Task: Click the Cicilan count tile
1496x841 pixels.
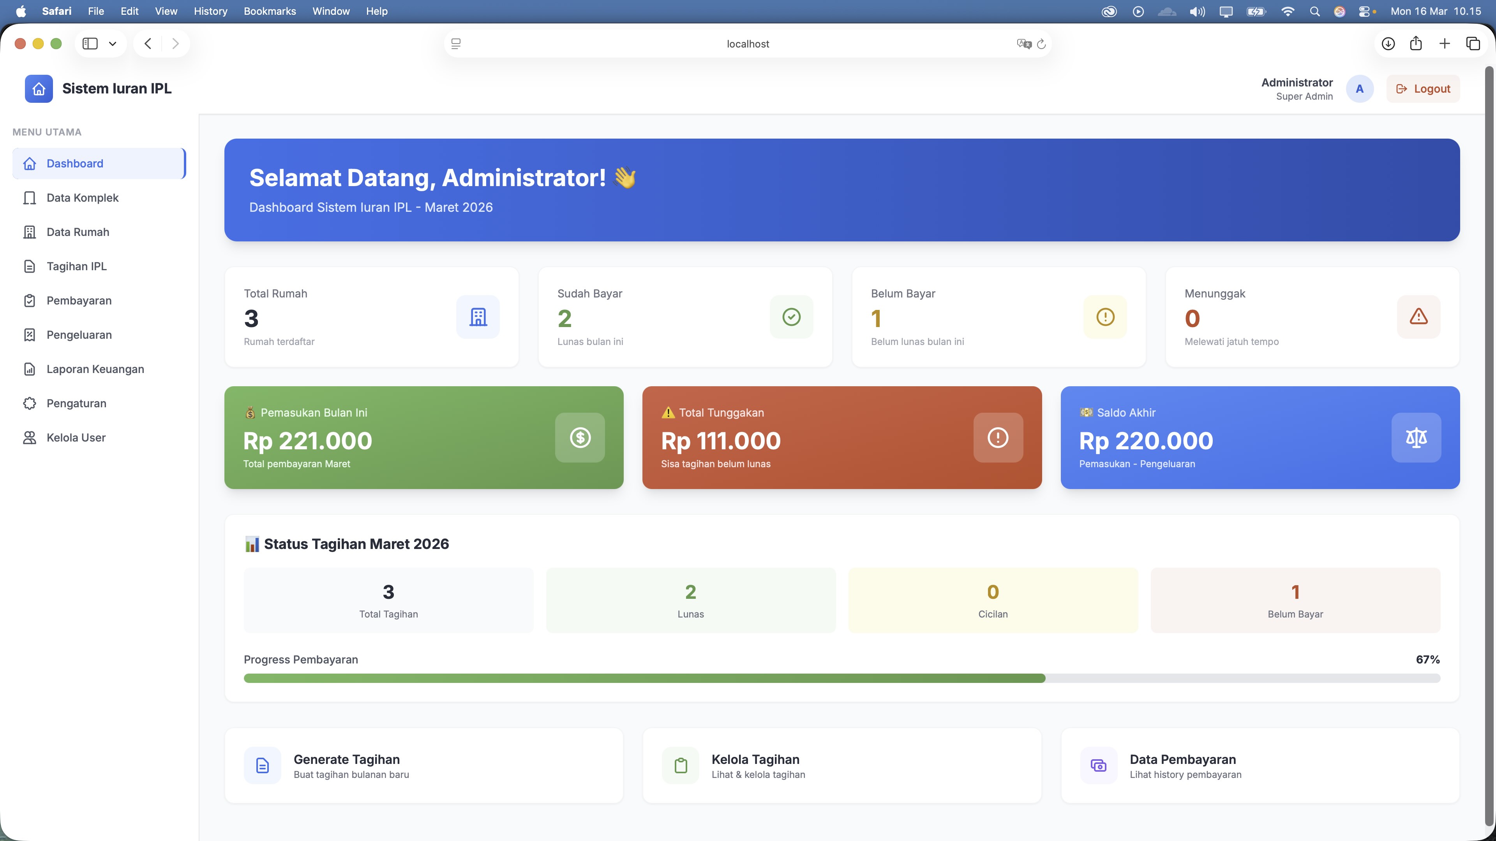Action: pyautogui.click(x=993, y=601)
